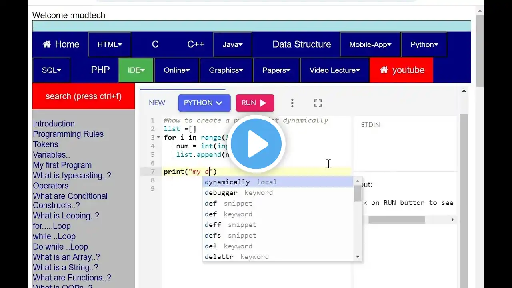Open the IDE dropdown menu
The image size is (512, 288).
(x=136, y=70)
